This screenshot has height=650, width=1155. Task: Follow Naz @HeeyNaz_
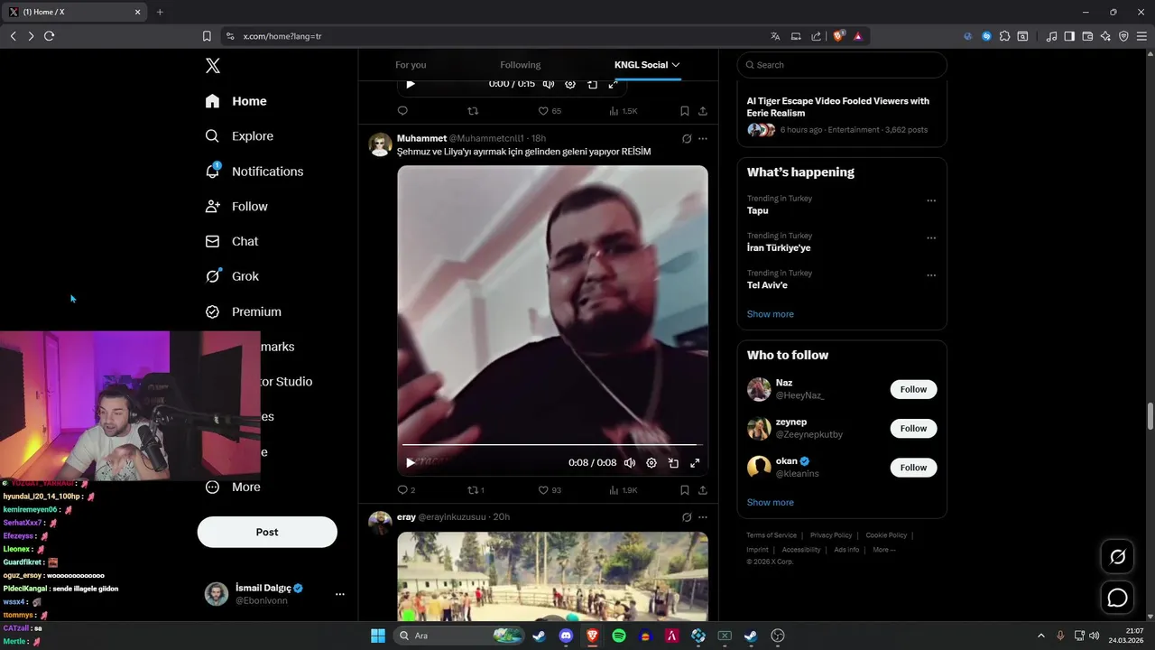tap(913, 389)
